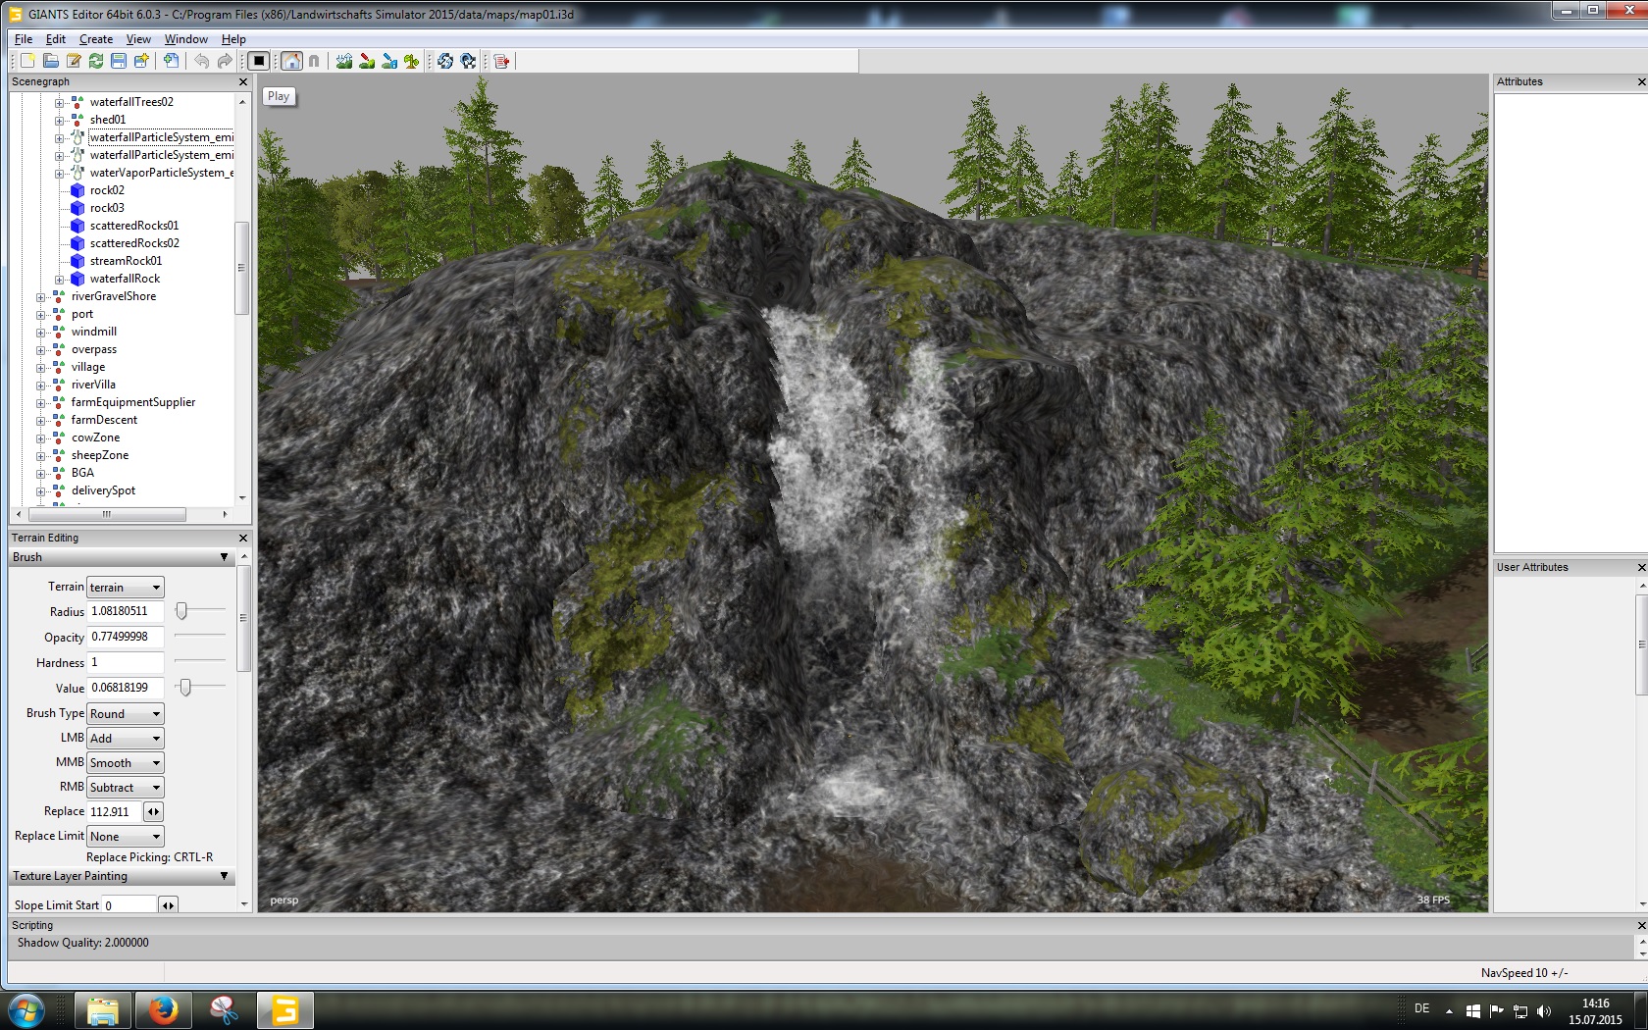
Task: Click the Replace value stepper button
Action: point(153,812)
